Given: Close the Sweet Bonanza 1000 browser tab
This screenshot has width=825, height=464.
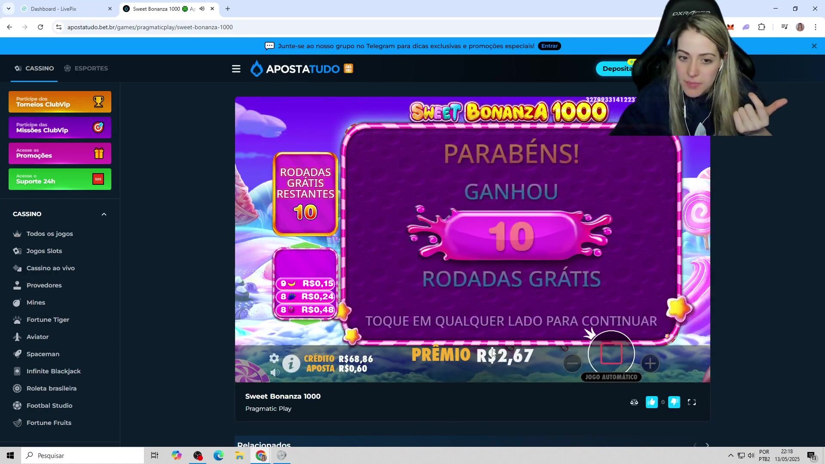Looking at the screenshot, I should coord(212,9).
